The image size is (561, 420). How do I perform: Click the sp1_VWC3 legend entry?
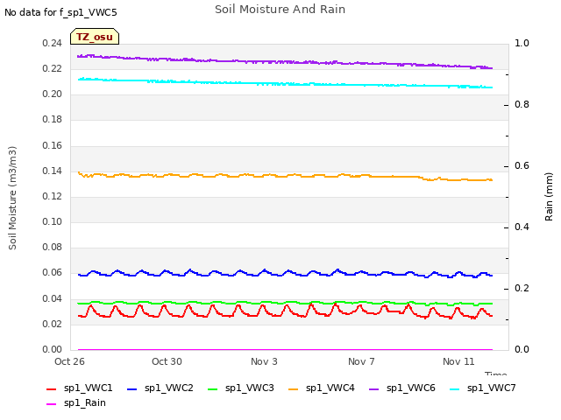241,388
